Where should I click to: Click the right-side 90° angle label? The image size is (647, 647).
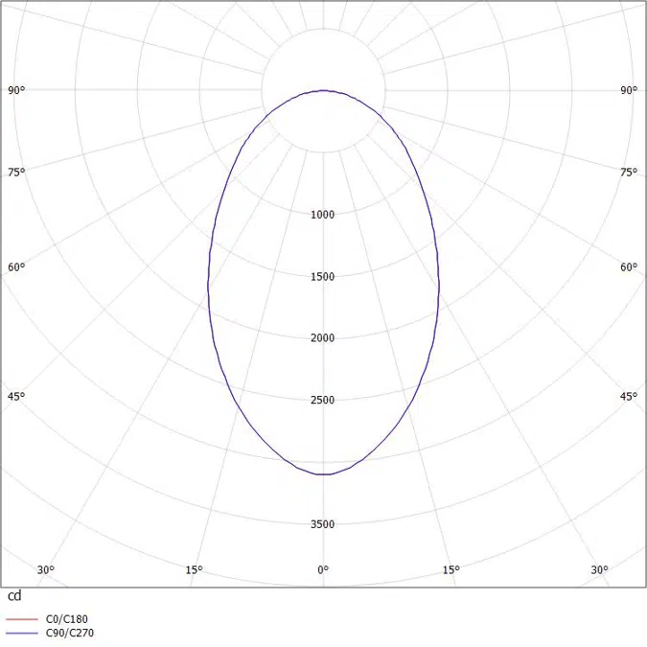629,90
